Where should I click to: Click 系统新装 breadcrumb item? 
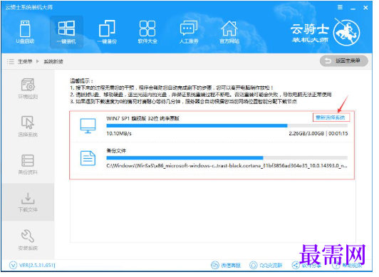pyautogui.click(x=53, y=61)
